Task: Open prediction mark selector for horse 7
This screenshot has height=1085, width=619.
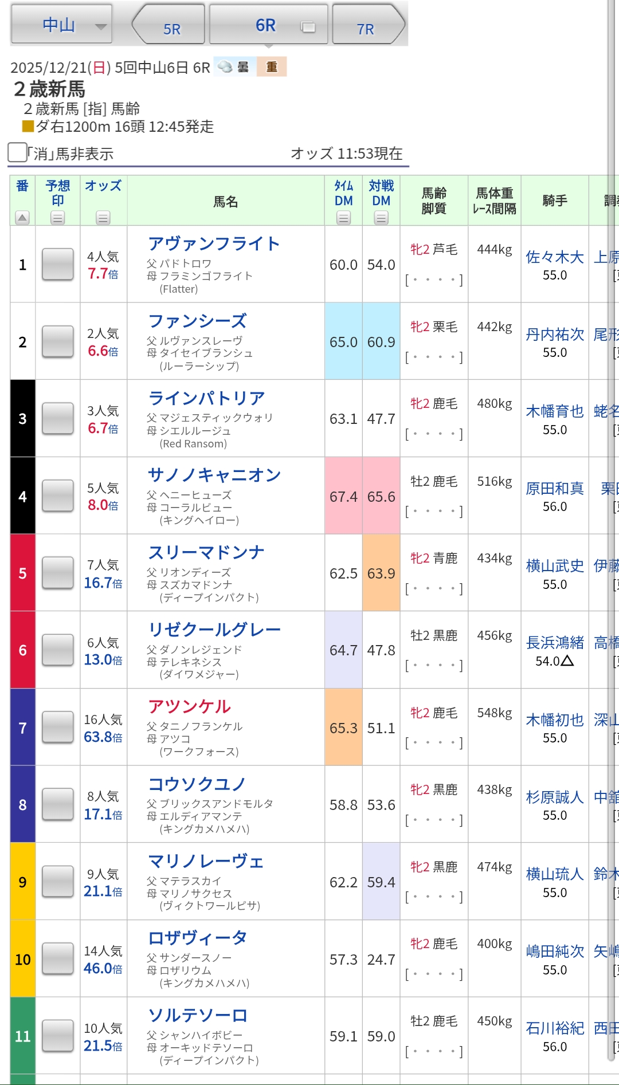Action: 57,728
